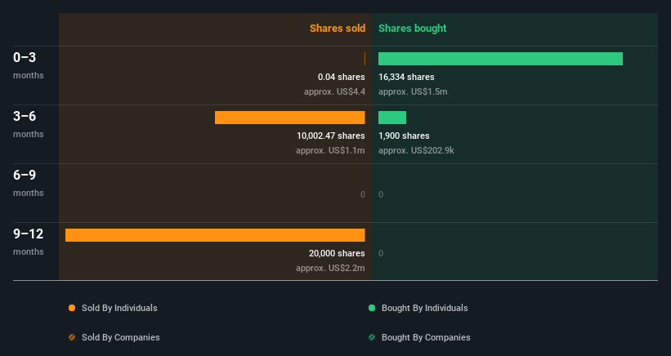Click the 'approx. US$1.5m' value
The height and width of the screenshot is (356, 671).
413,92
